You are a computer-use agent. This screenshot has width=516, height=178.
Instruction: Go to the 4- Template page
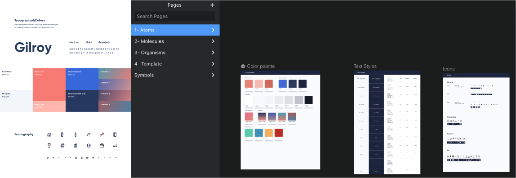click(175, 64)
